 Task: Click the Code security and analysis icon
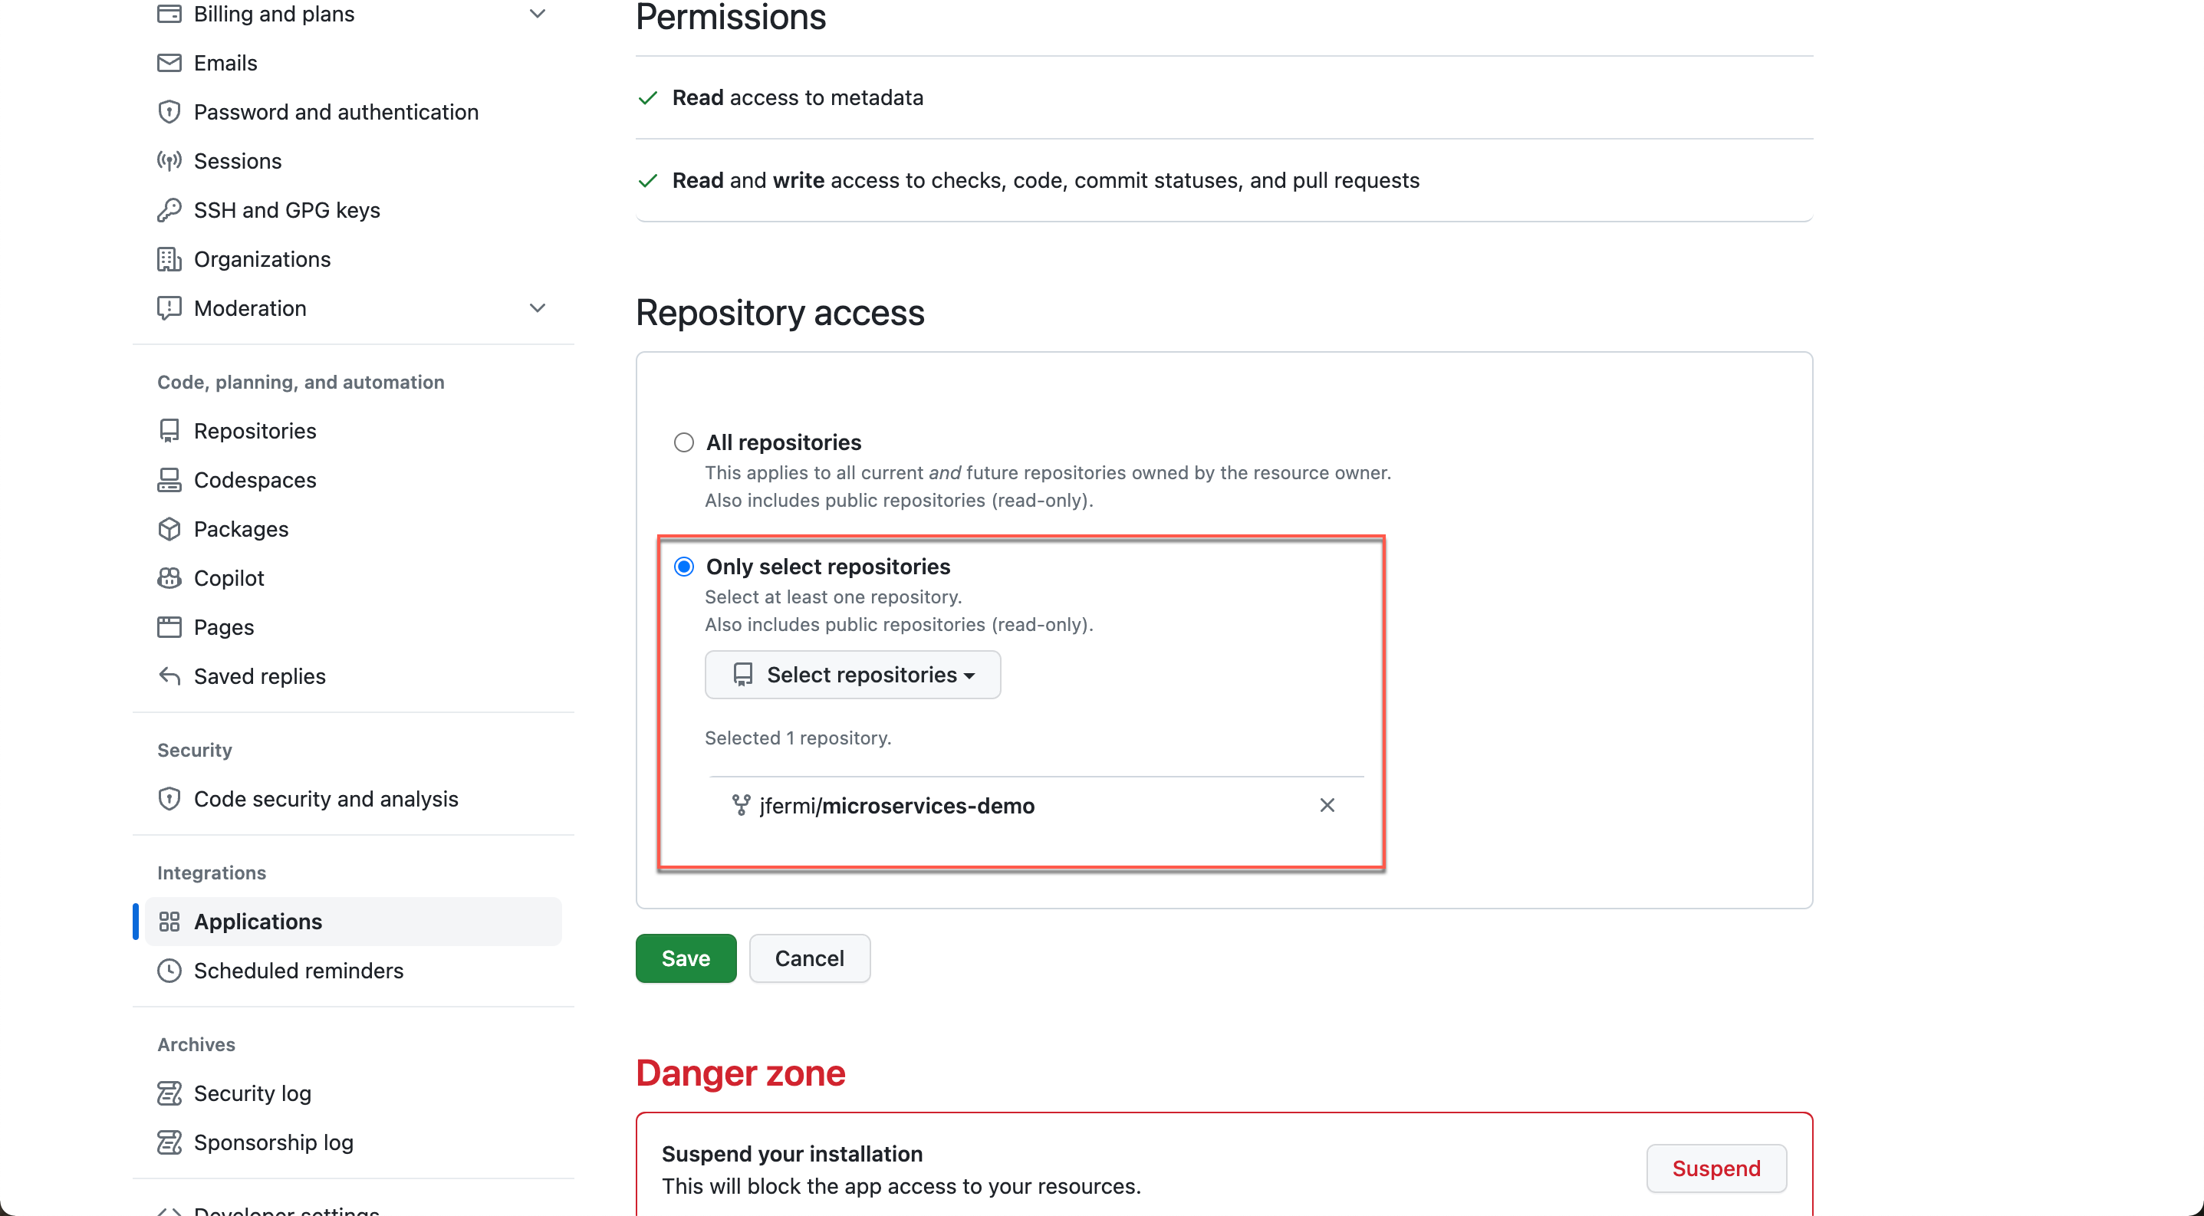click(169, 798)
